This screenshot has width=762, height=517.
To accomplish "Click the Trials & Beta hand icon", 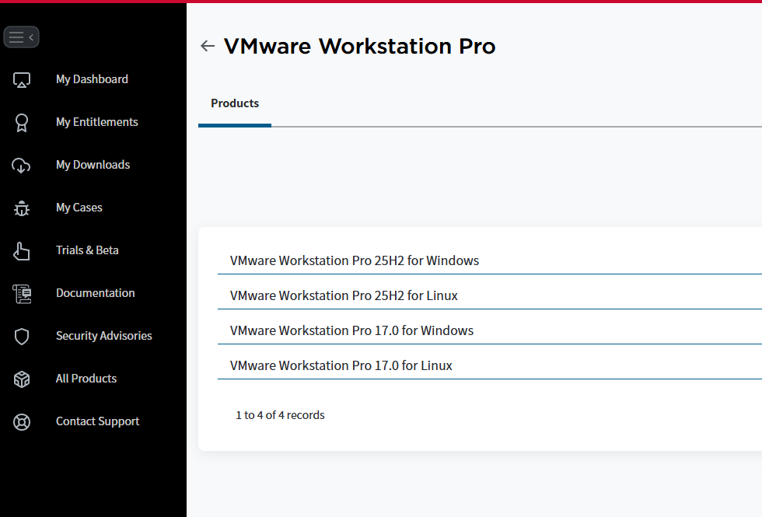I will 22,250.
